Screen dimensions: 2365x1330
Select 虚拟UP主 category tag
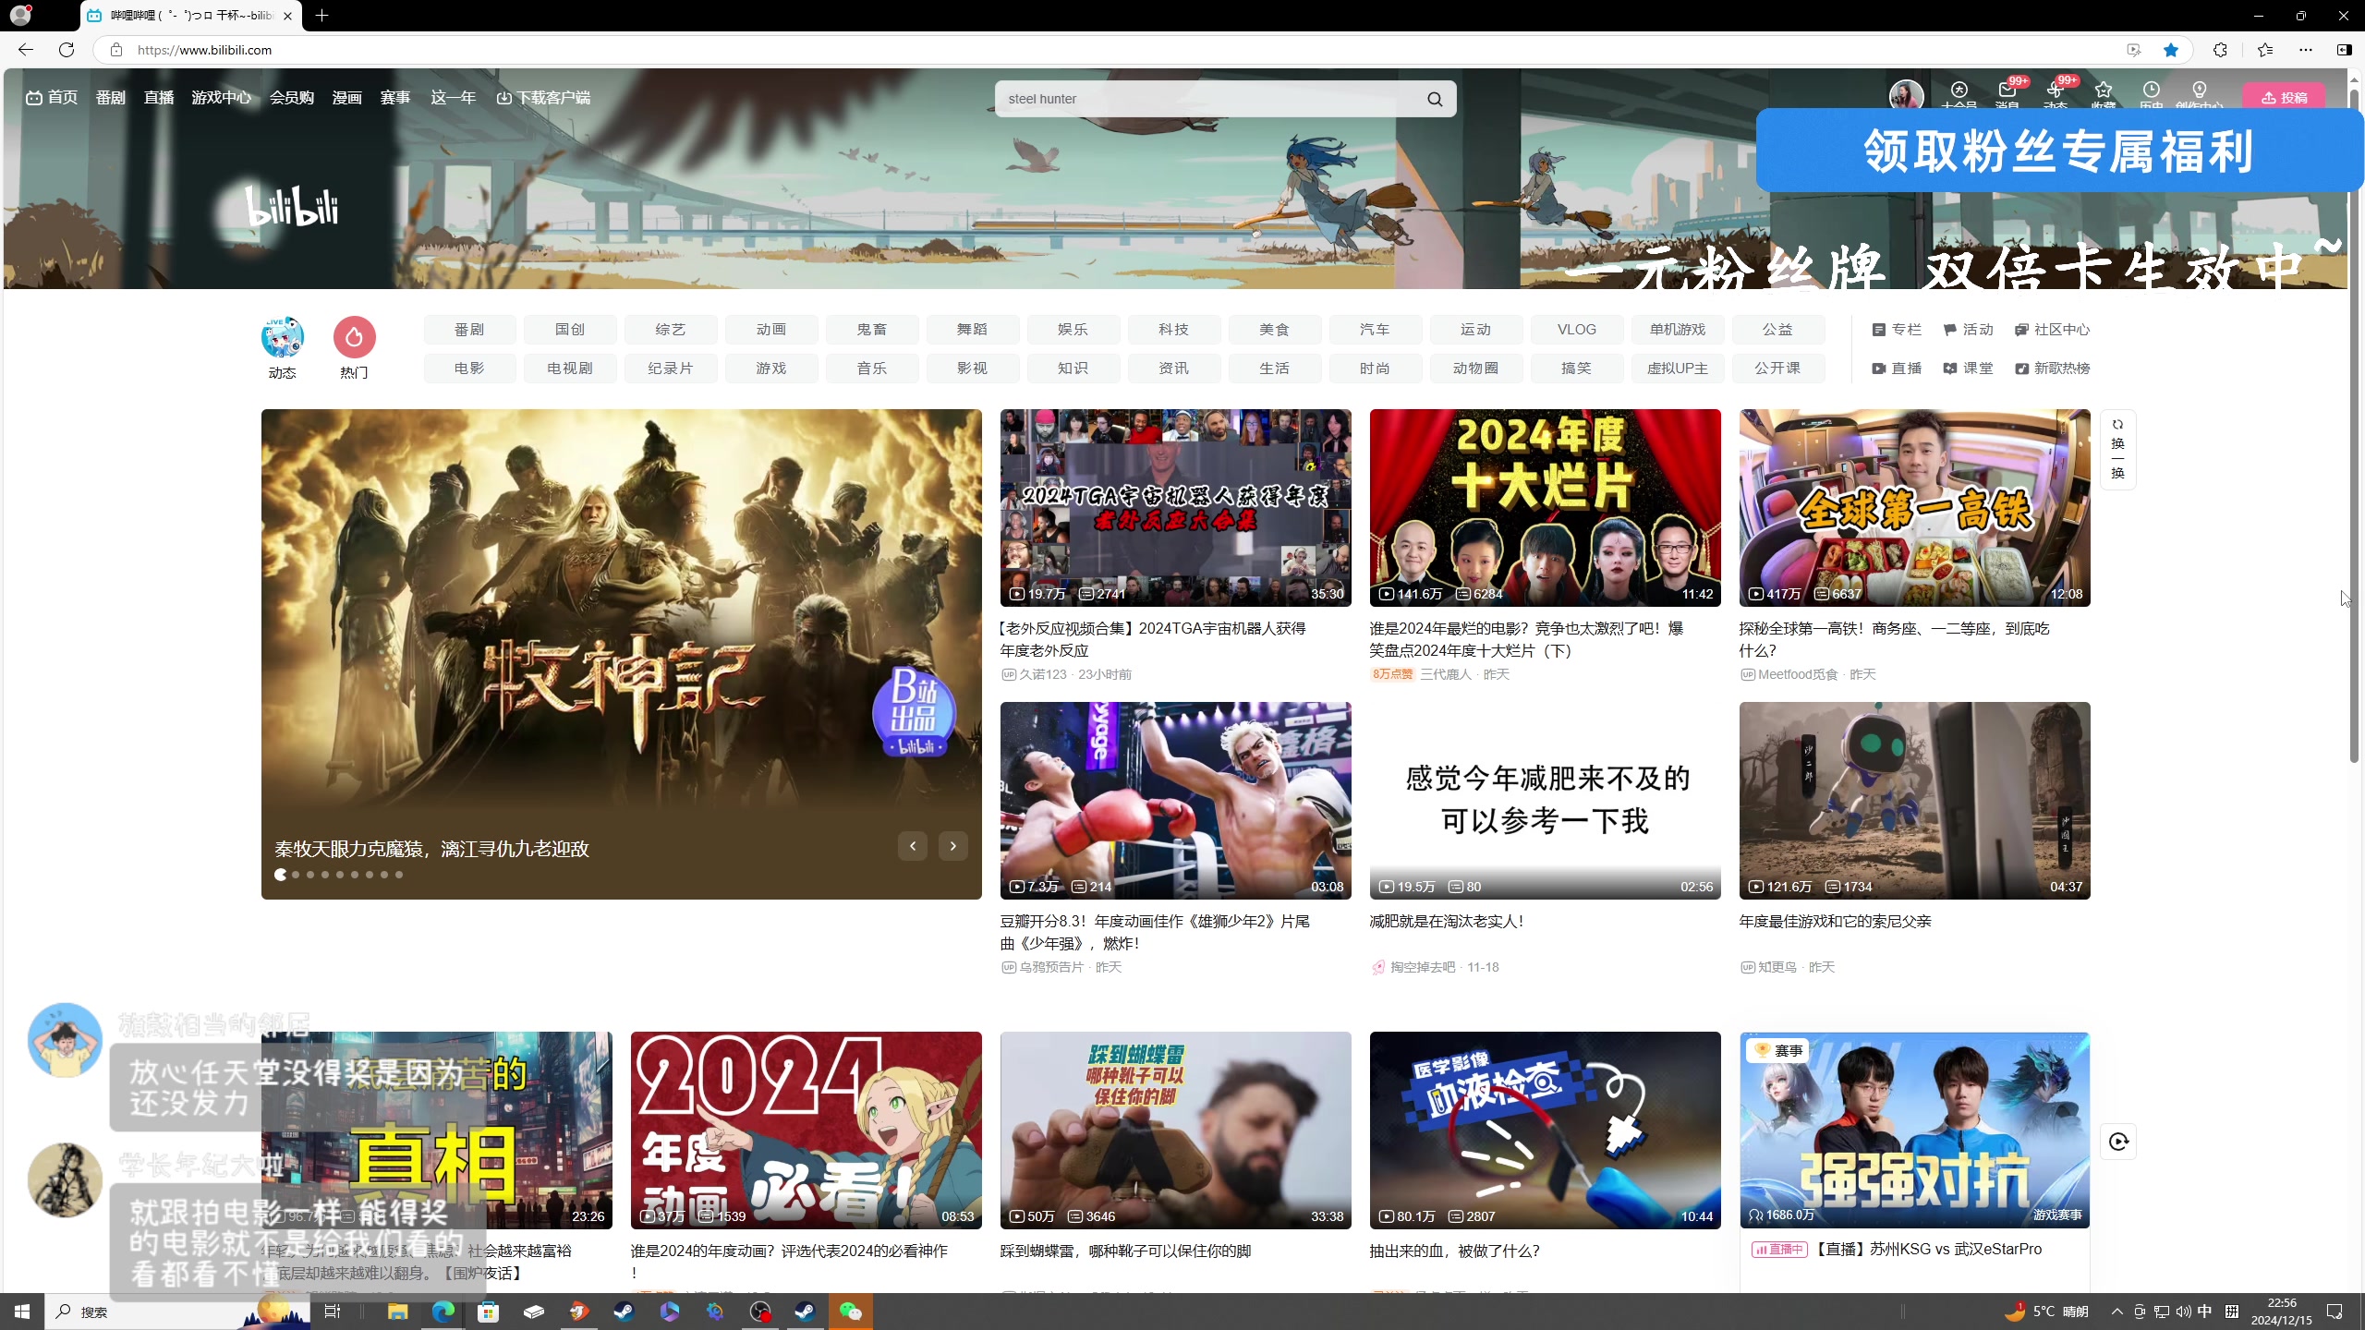tap(1678, 369)
